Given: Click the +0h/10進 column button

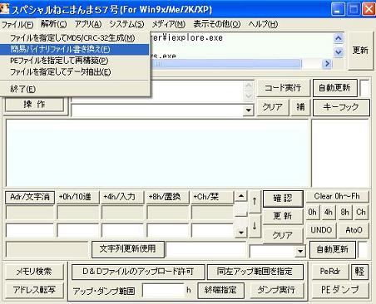Looking at the screenshot, I should point(77,197).
